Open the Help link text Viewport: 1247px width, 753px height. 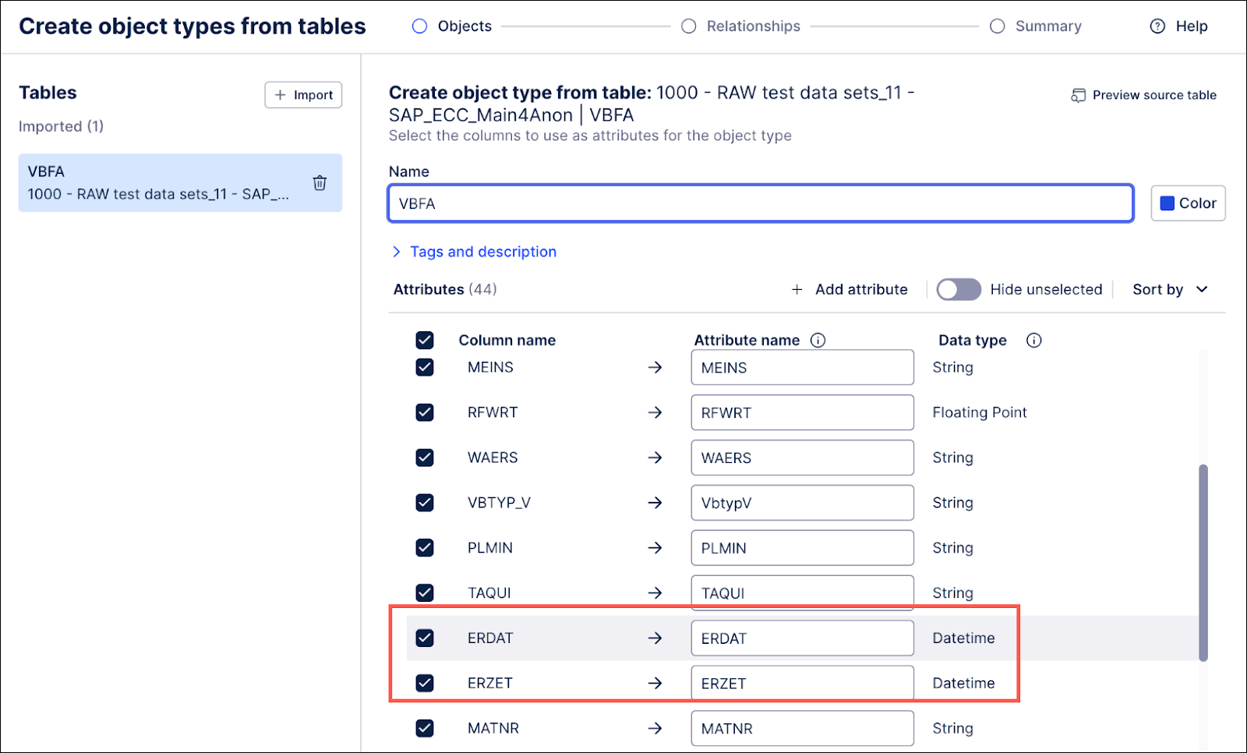point(1192,27)
